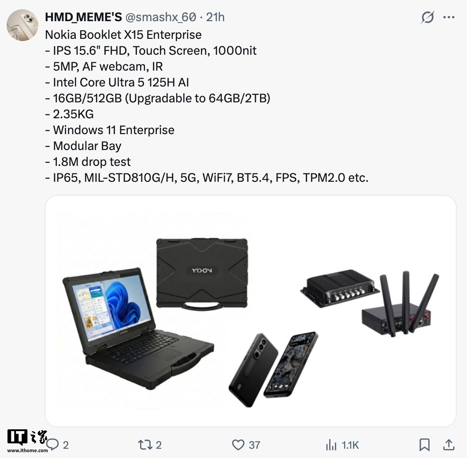This screenshot has width=467, height=458.
Task: Repost this tweet via the retweet icon
Action: pos(145,445)
